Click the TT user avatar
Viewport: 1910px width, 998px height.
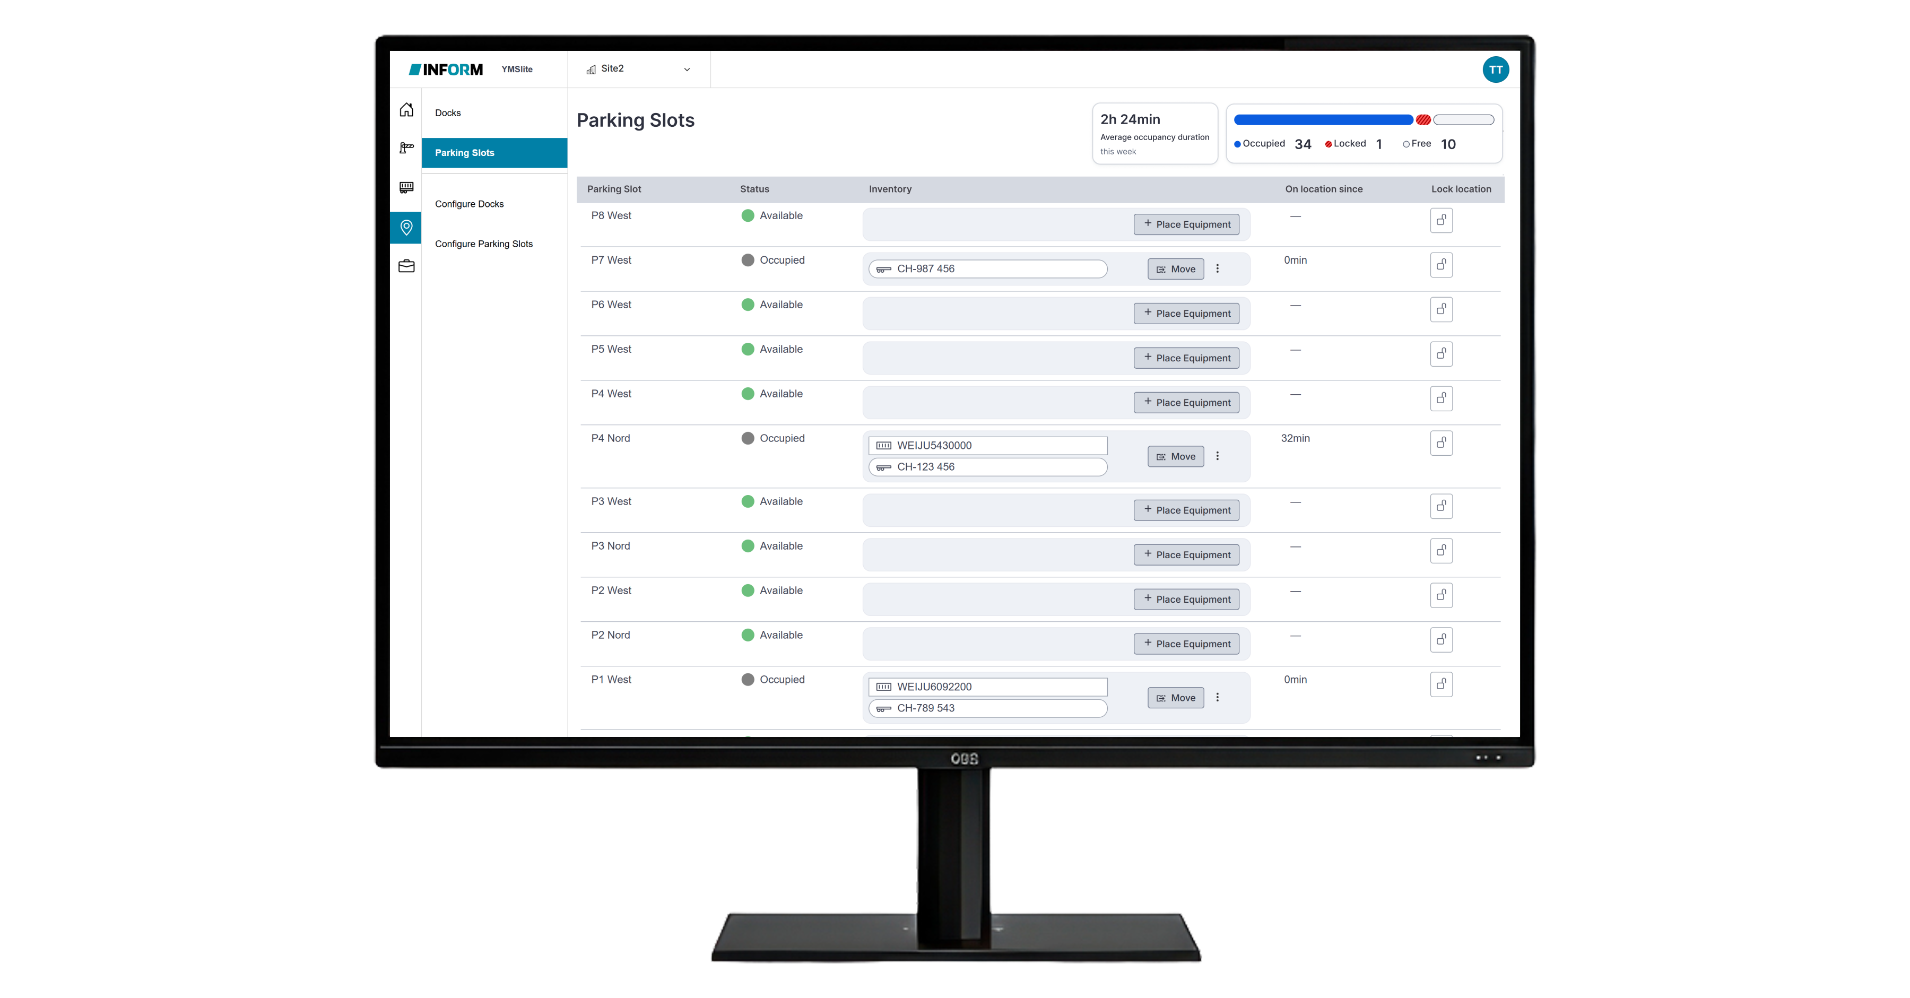tap(1496, 70)
